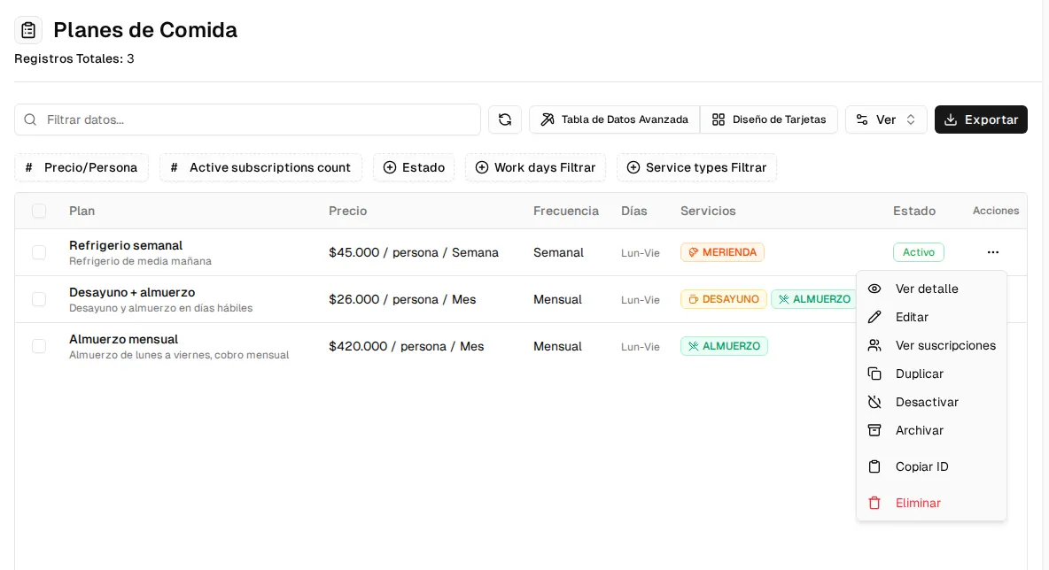The image size is (1049, 570).
Task: Check the Desayuno + almuerzo row checkbox
Action: click(x=39, y=299)
